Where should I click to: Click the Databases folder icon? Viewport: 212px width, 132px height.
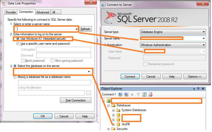pyautogui.click(x=113, y=105)
